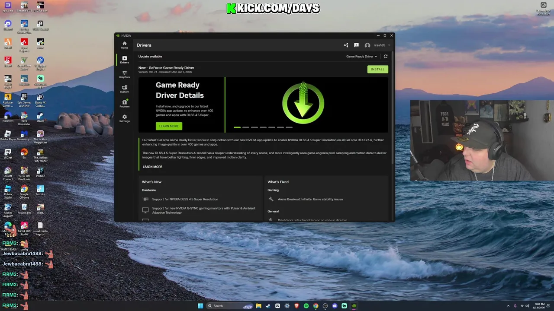
Task: Open the volume control in tray
Action: (x=527, y=306)
